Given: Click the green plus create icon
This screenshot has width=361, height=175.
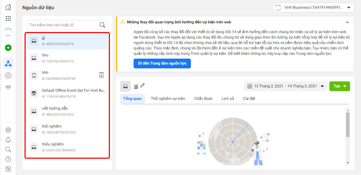Looking at the screenshot, I should point(8,48).
